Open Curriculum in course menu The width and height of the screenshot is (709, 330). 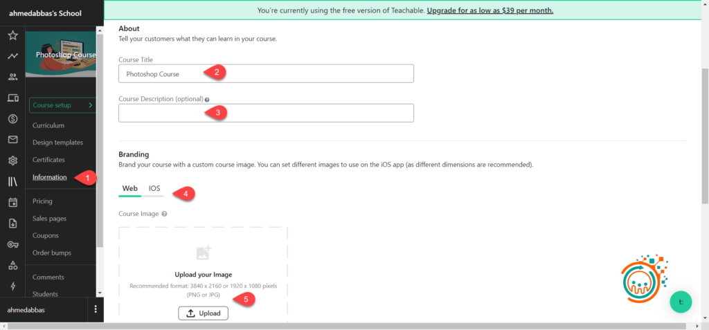pos(48,125)
